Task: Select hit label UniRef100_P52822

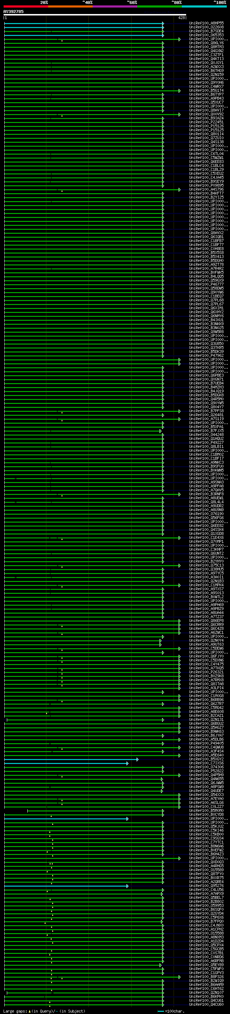Action: point(206,771)
